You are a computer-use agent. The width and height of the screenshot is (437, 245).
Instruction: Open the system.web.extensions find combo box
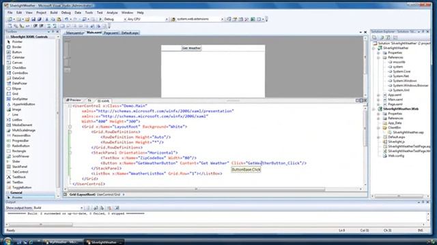click(222, 19)
